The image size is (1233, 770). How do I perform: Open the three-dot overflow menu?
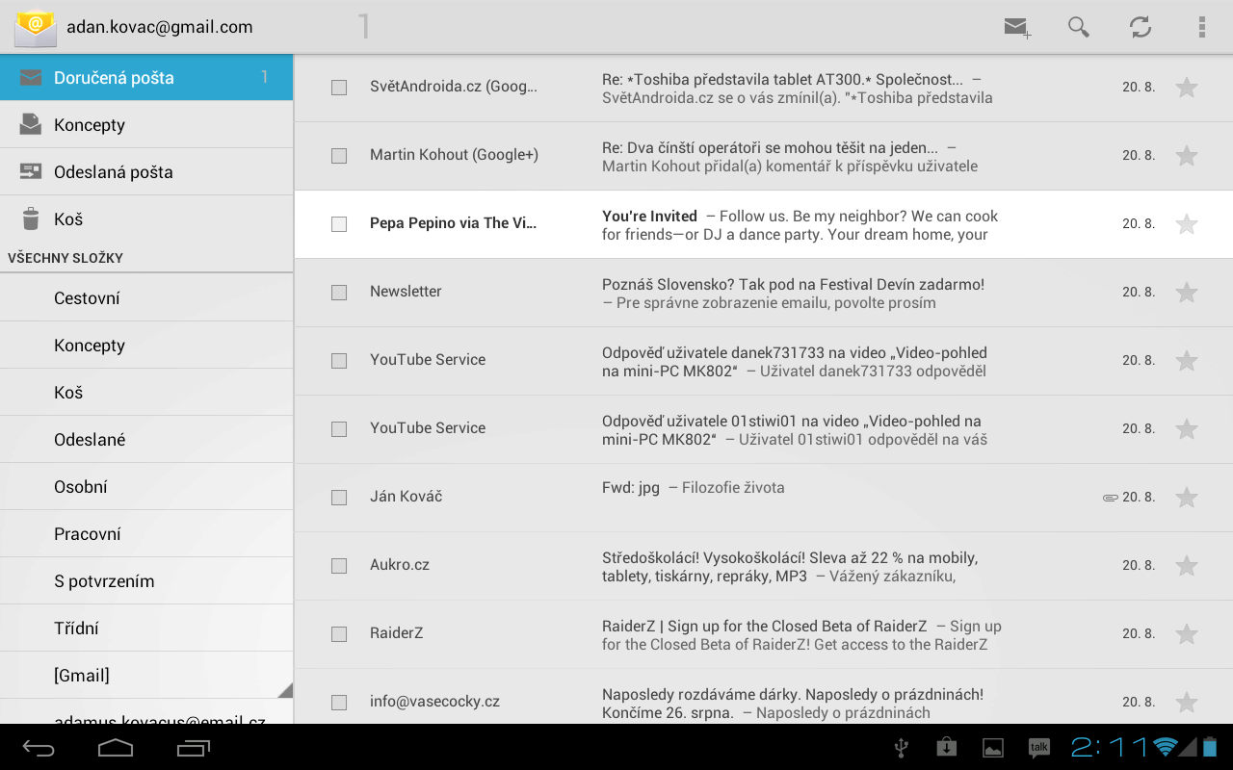[1201, 27]
